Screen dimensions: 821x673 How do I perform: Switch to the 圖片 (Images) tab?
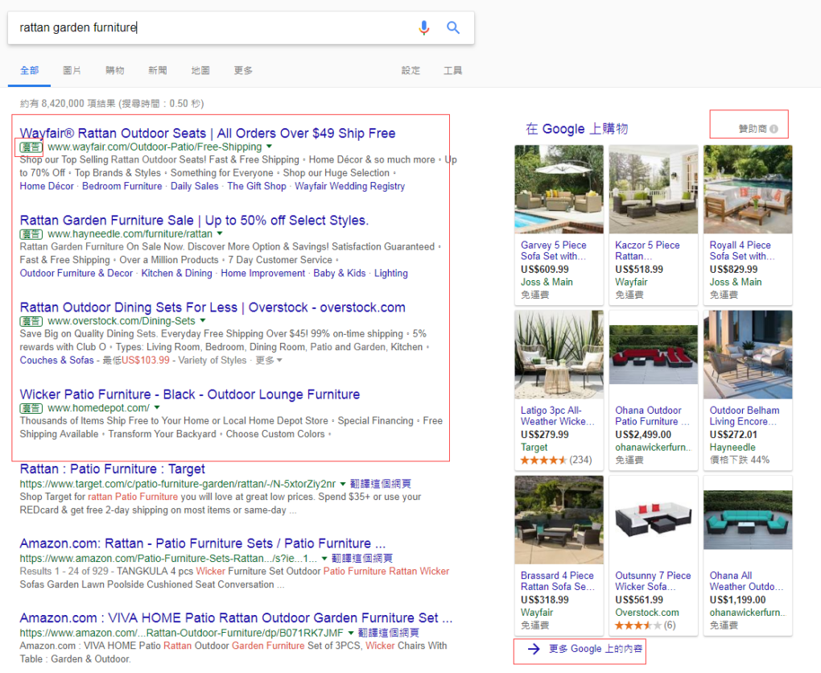[72, 70]
